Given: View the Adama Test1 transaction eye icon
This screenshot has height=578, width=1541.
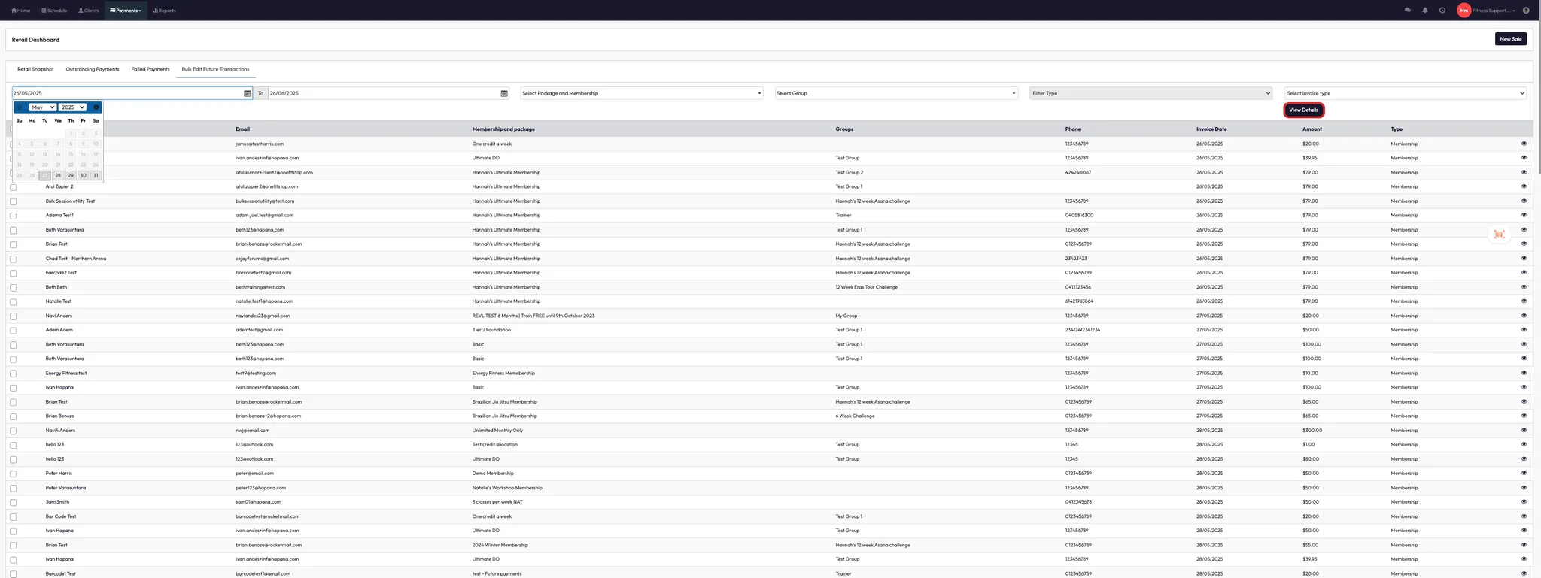Looking at the screenshot, I should (x=1524, y=215).
